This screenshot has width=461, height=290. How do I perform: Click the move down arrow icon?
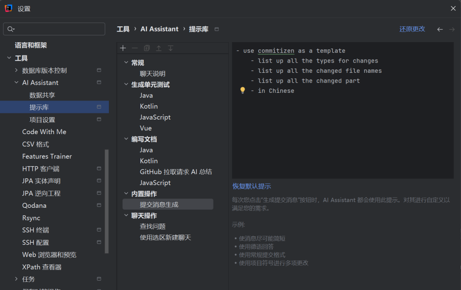coord(170,48)
